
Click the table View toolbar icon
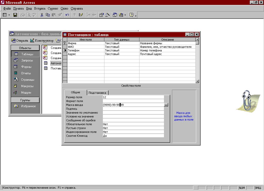click(5, 15)
